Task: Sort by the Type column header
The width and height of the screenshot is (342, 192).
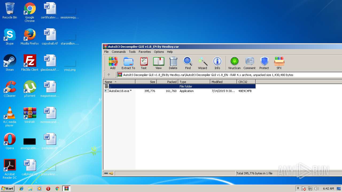Action: [x=194, y=82]
